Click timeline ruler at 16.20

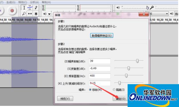tap(160, 20)
